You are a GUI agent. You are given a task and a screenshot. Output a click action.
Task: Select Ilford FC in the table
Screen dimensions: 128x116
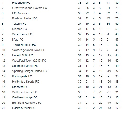click(18, 39)
